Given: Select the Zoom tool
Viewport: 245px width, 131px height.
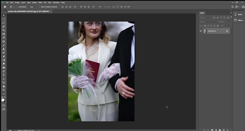Looking at the screenshot, I should pyautogui.click(x=4, y=90).
